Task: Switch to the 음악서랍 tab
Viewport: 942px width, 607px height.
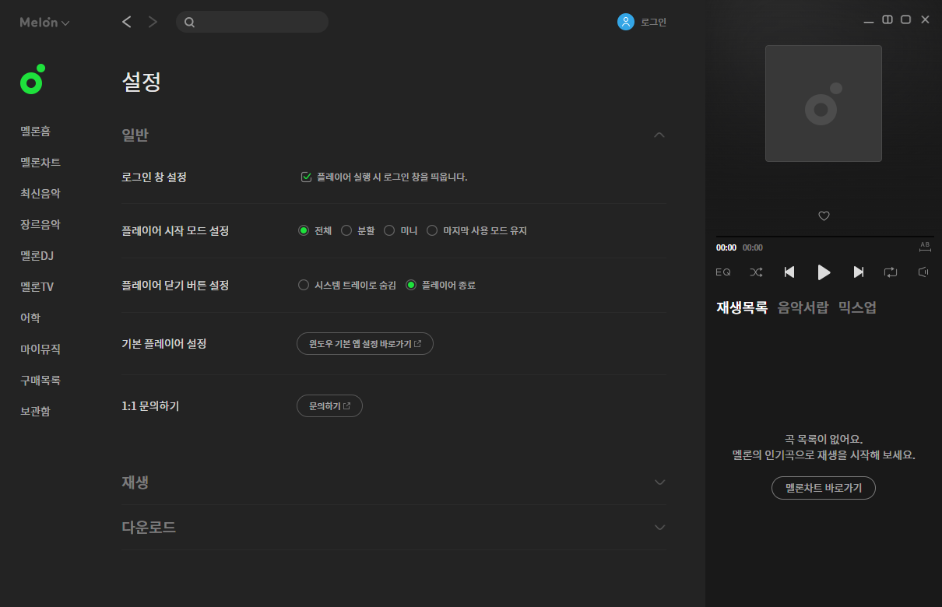Action: tap(802, 307)
